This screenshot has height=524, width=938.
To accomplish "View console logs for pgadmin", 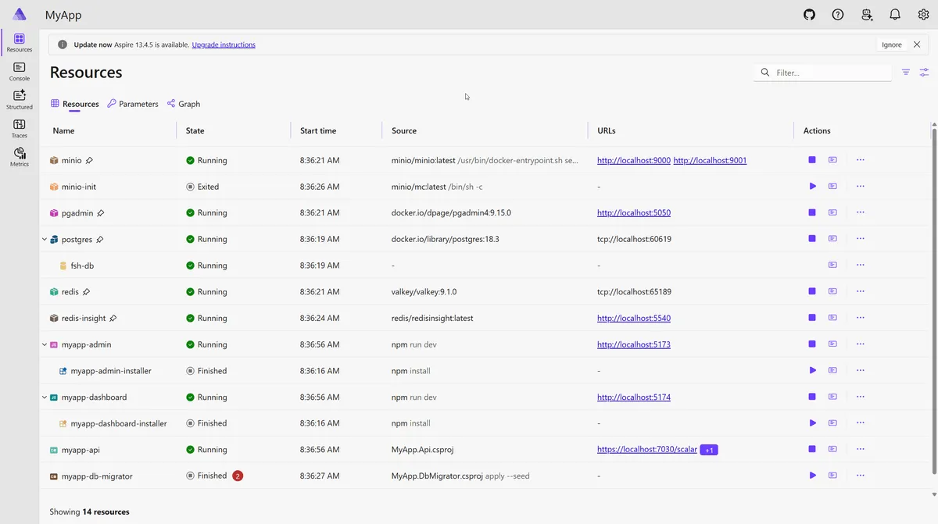I will (832, 212).
